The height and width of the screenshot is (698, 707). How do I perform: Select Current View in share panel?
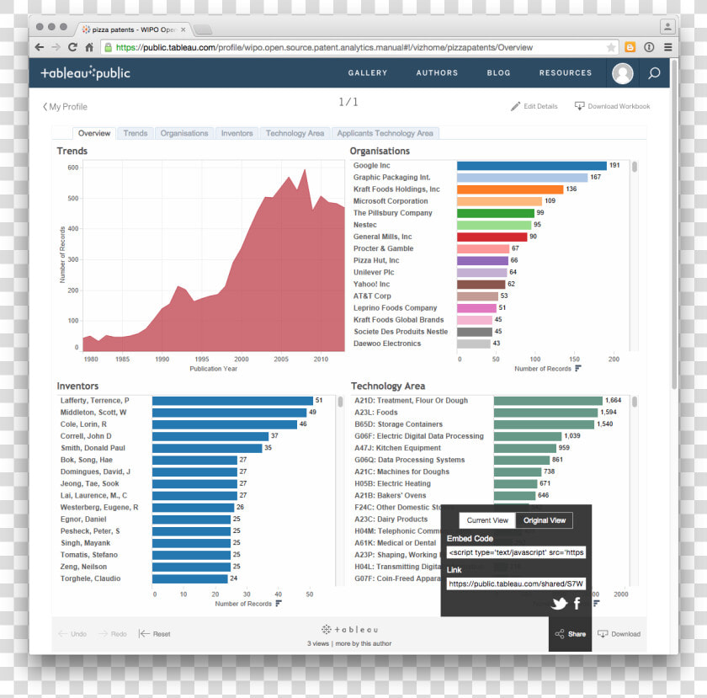tap(487, 520)
